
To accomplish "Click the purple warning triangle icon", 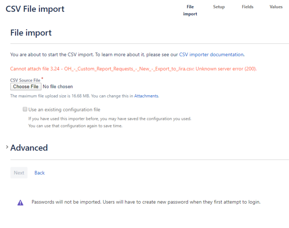I will point(20,202).
